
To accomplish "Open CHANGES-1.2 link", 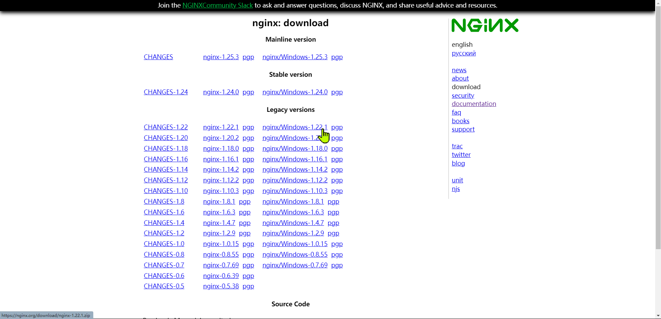I will click(x=164, y=233).
